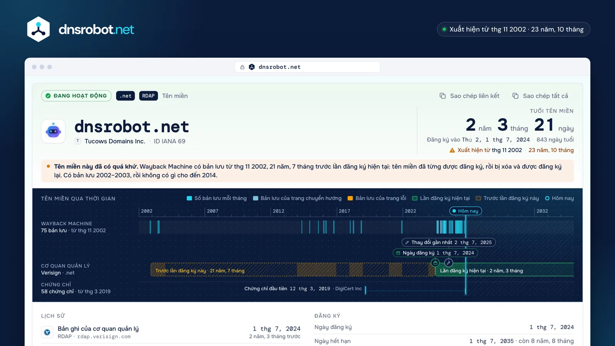Click the 'Xuất hiện từ thg 11 2002' header pill
This screenshot has height=346, width=615.
tap(513, 29)
